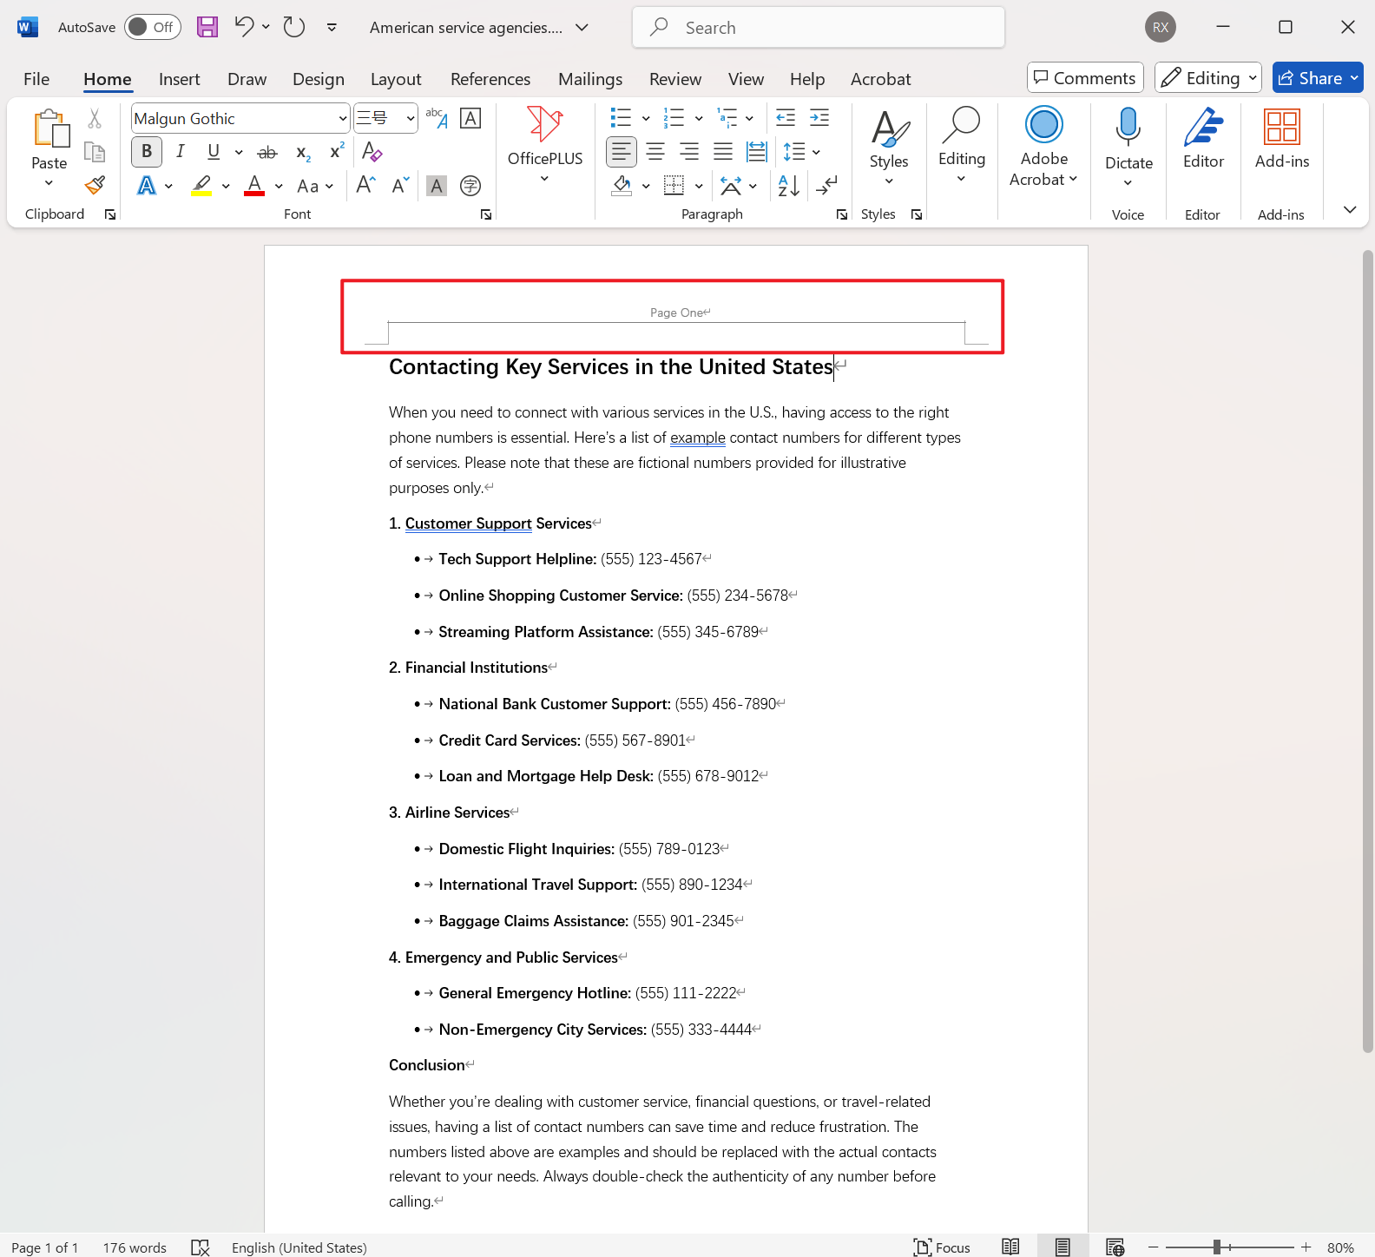The image size is (1375, 1257).
Task: Switch to Read Mode view
Action: (1010, 1247)
